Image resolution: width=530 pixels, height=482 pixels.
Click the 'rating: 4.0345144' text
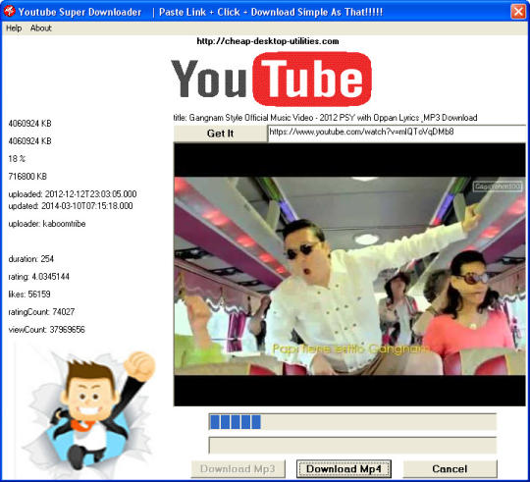[x=39, y=277]
